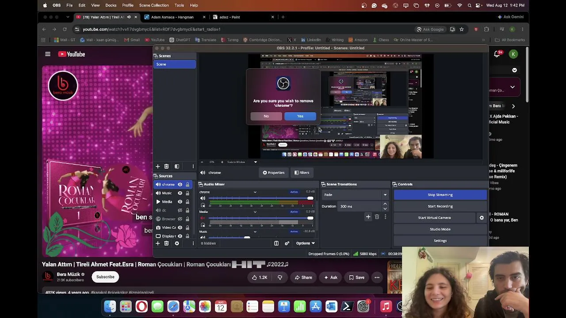
Task: Open the Docks menu
Action: 111,5
